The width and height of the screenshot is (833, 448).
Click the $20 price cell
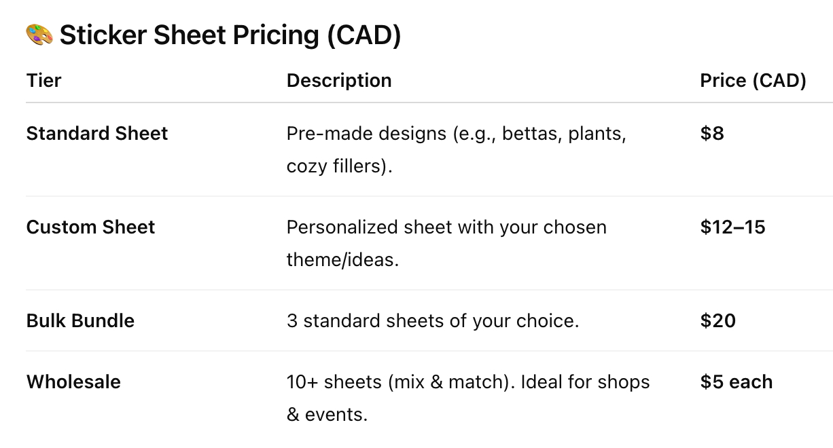click(x=717, y=321)
